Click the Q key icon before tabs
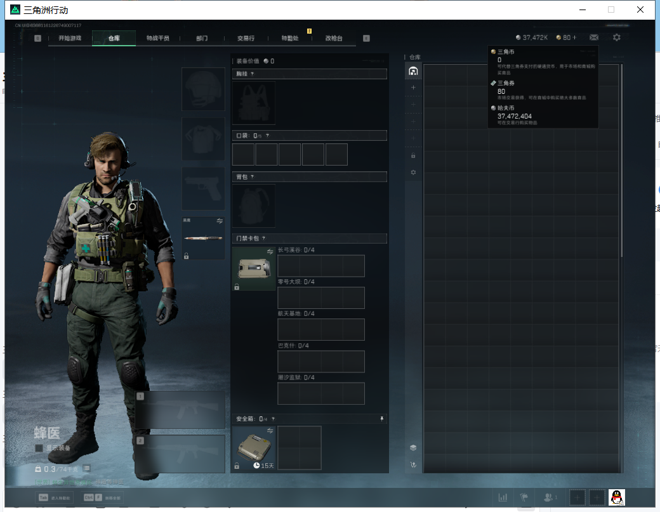This screenshot has width=660, height=512. pos(37,38)
